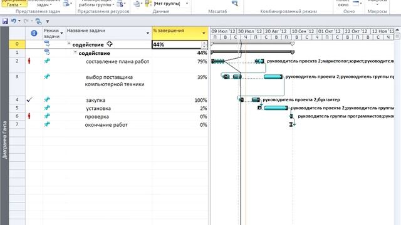The width and height of the screenshot is (401, 225).
Task: Click the spinner on the 44% cell
Action: point(204,45)
